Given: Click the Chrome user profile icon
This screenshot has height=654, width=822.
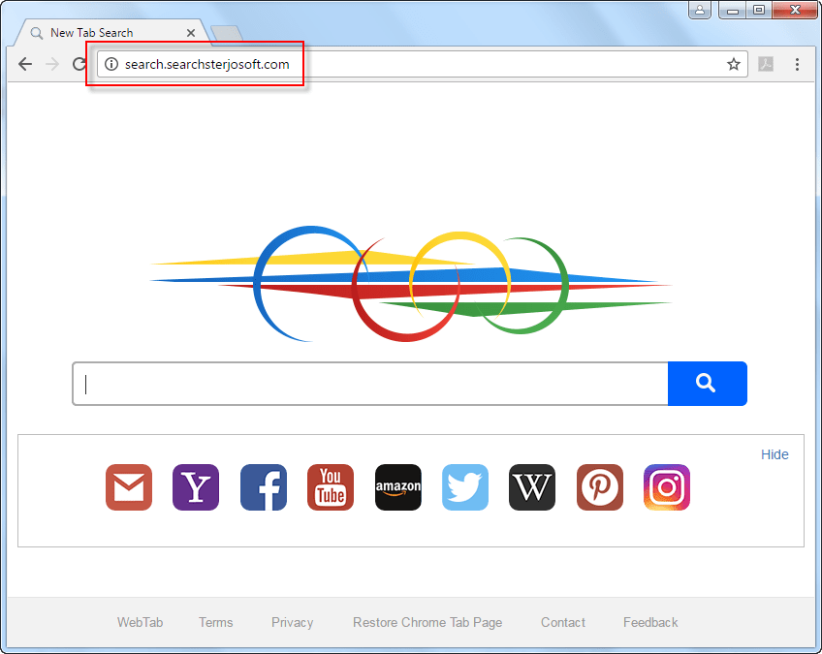Looking at the screenshot, I should pos(700,10).
